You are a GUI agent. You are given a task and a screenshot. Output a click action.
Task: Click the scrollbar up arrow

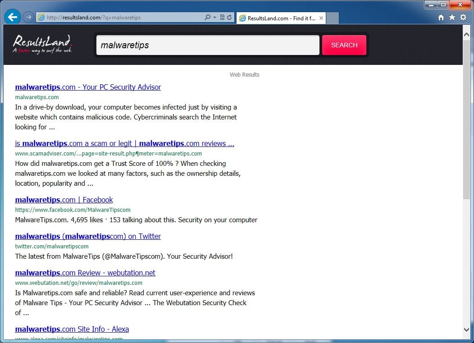[466, 35]
